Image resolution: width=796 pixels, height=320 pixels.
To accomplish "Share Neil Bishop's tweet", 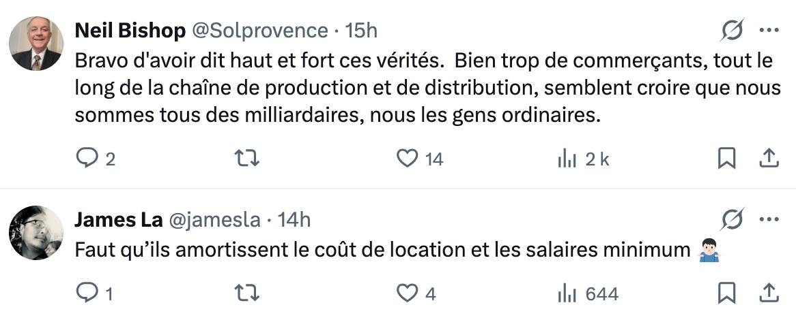I will (769, 159).
